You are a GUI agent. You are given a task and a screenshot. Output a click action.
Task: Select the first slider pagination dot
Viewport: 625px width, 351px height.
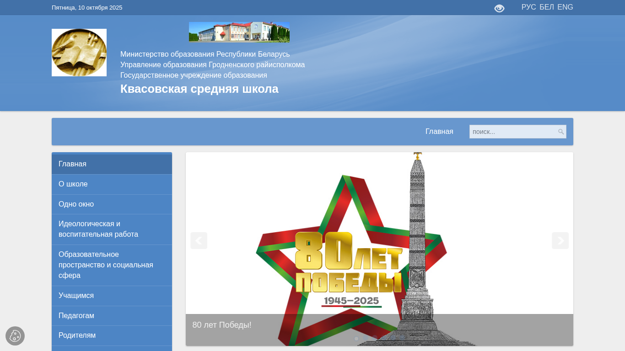[356, 339]
